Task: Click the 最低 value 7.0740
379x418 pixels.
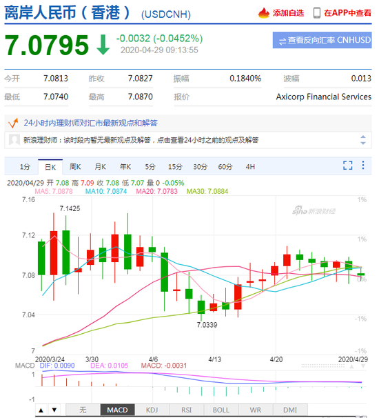Action: 56,97
